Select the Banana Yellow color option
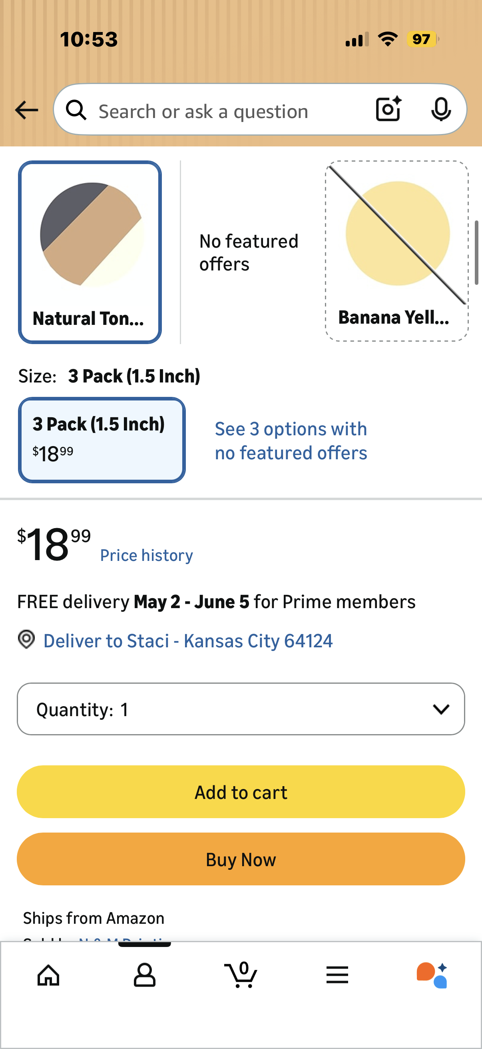This screenshot has height=1049, width=482. point(396,251)
